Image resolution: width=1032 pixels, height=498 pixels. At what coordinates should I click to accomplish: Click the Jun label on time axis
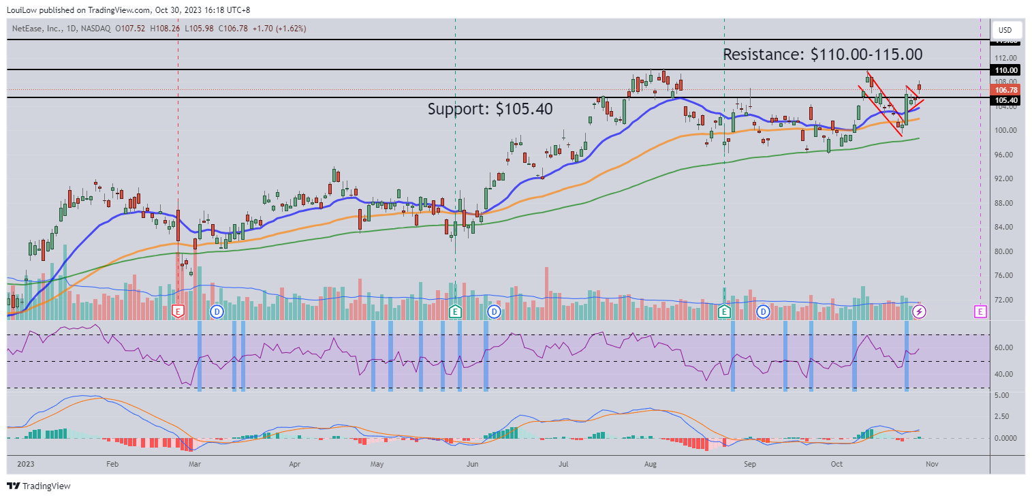pyautogui.click(x=472, y=464)
